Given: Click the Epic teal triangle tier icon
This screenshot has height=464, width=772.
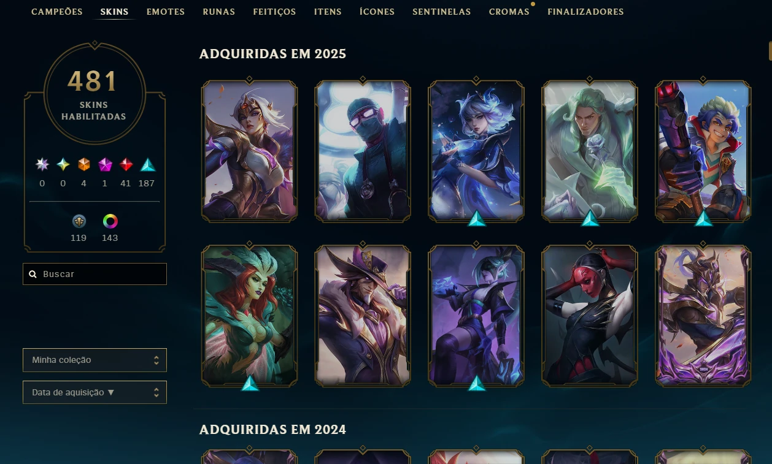Looking at the screenshot, I should coord(147,164).
